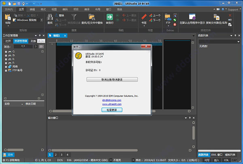
Task: Click the Save icon in quick toolbar
Action: (19, 4)
